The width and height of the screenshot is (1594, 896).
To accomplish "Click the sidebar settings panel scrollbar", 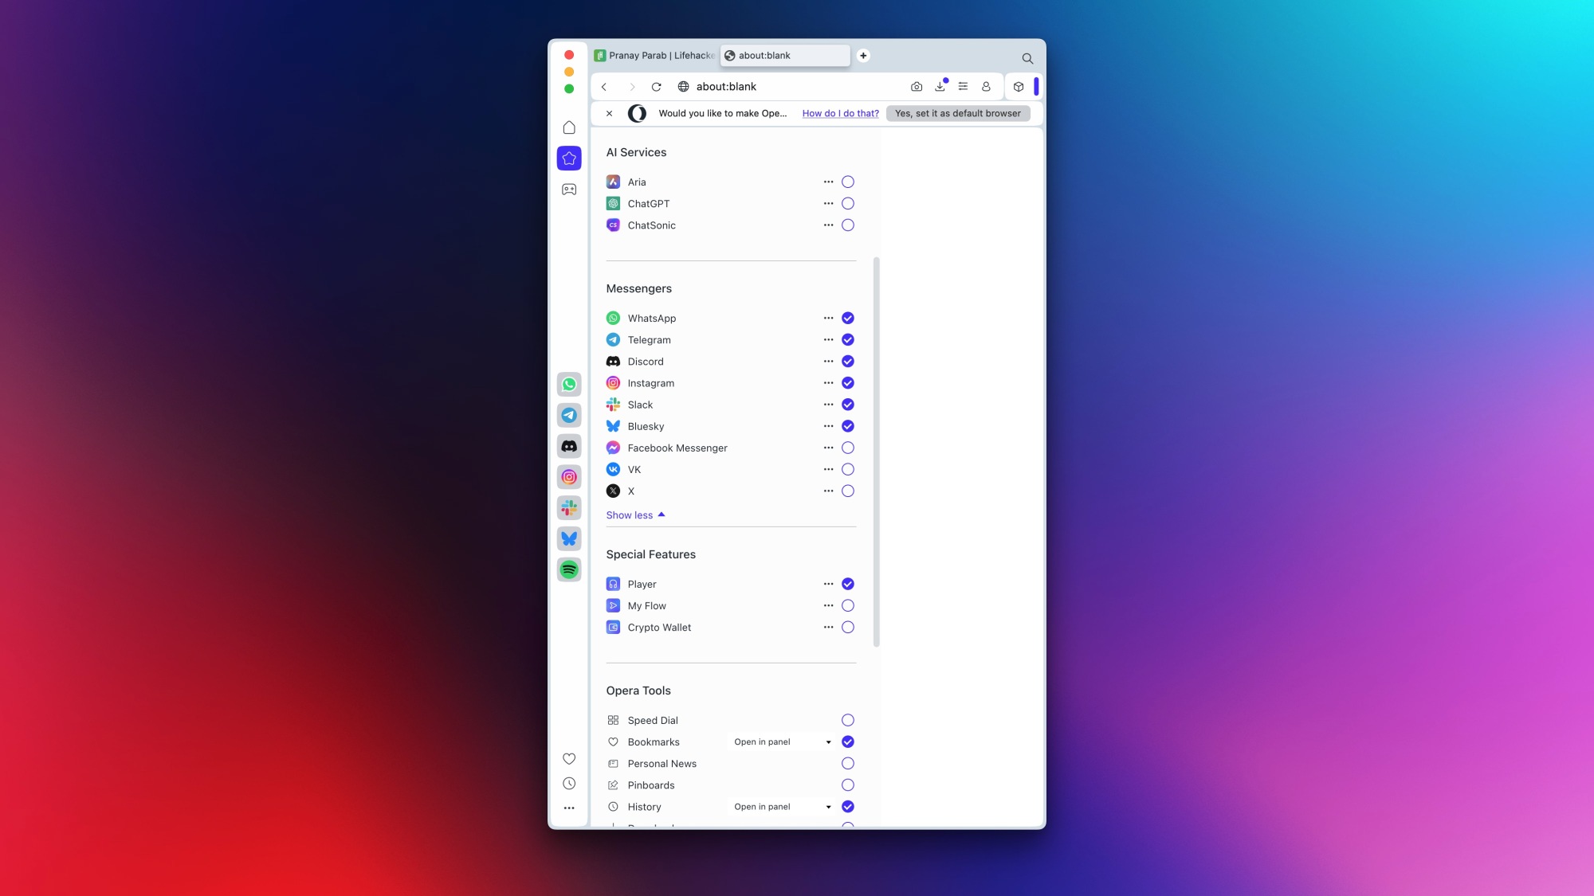I will pyautogui.click(x=877, y=452).
